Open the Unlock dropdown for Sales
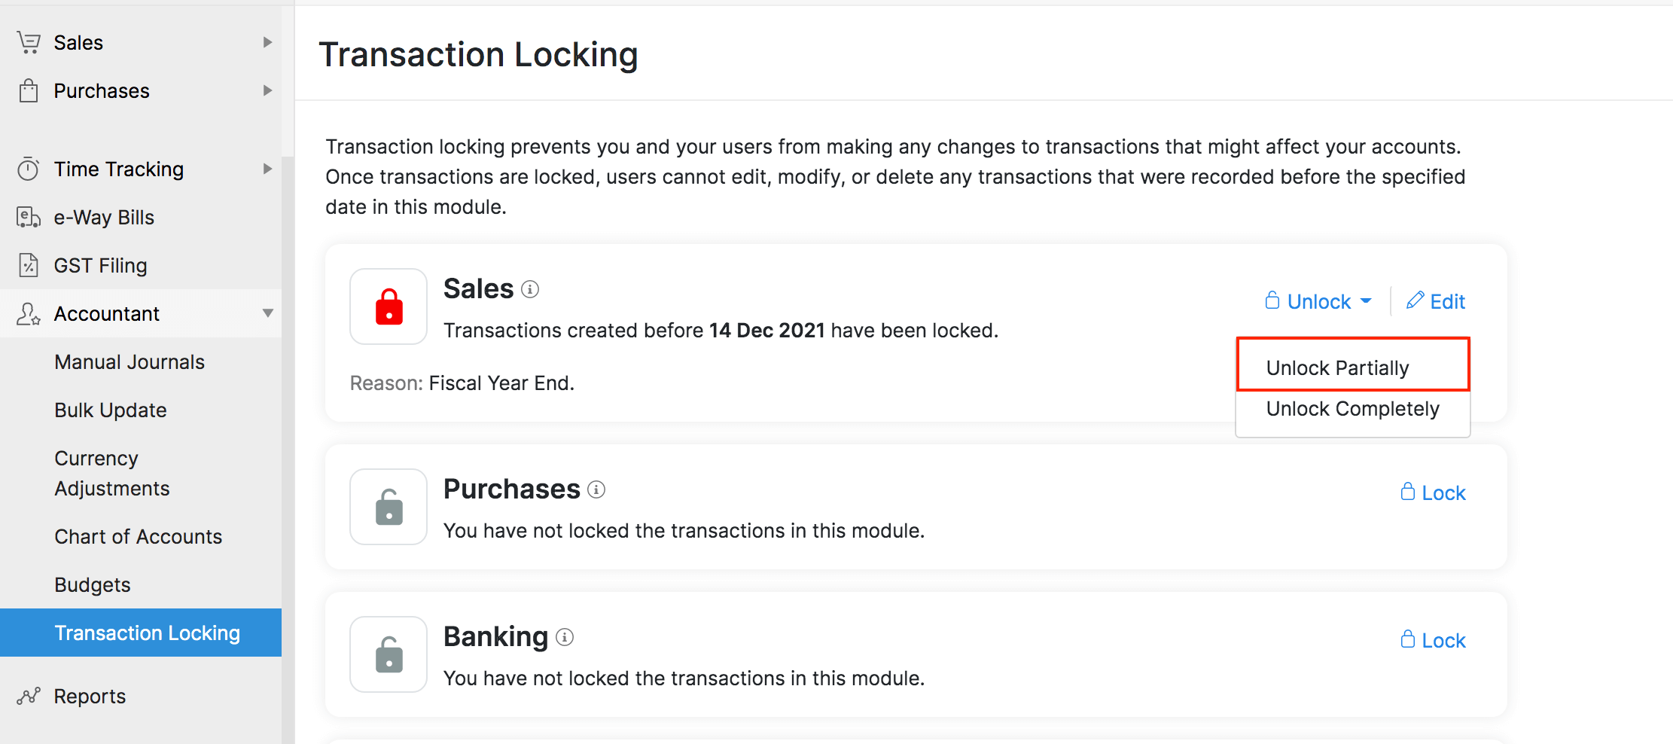Image resolution: width=1673 pixels, height=744 pixels. [x=1318, y=302]
